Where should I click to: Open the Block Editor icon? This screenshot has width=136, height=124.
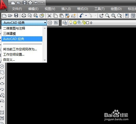(73, 16)
